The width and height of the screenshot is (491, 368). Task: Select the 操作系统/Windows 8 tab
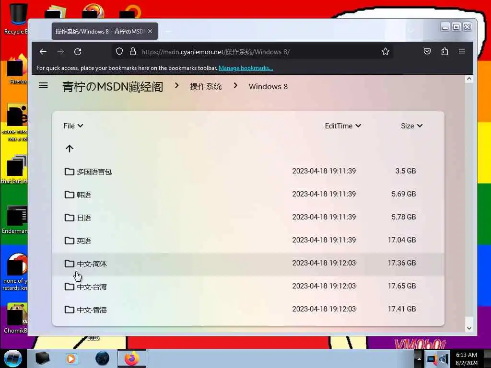(105, 31)
